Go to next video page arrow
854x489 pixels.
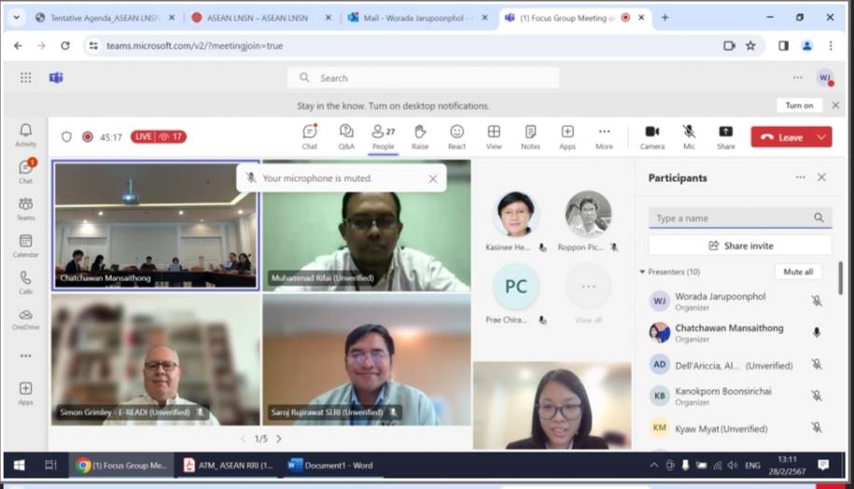278,439
